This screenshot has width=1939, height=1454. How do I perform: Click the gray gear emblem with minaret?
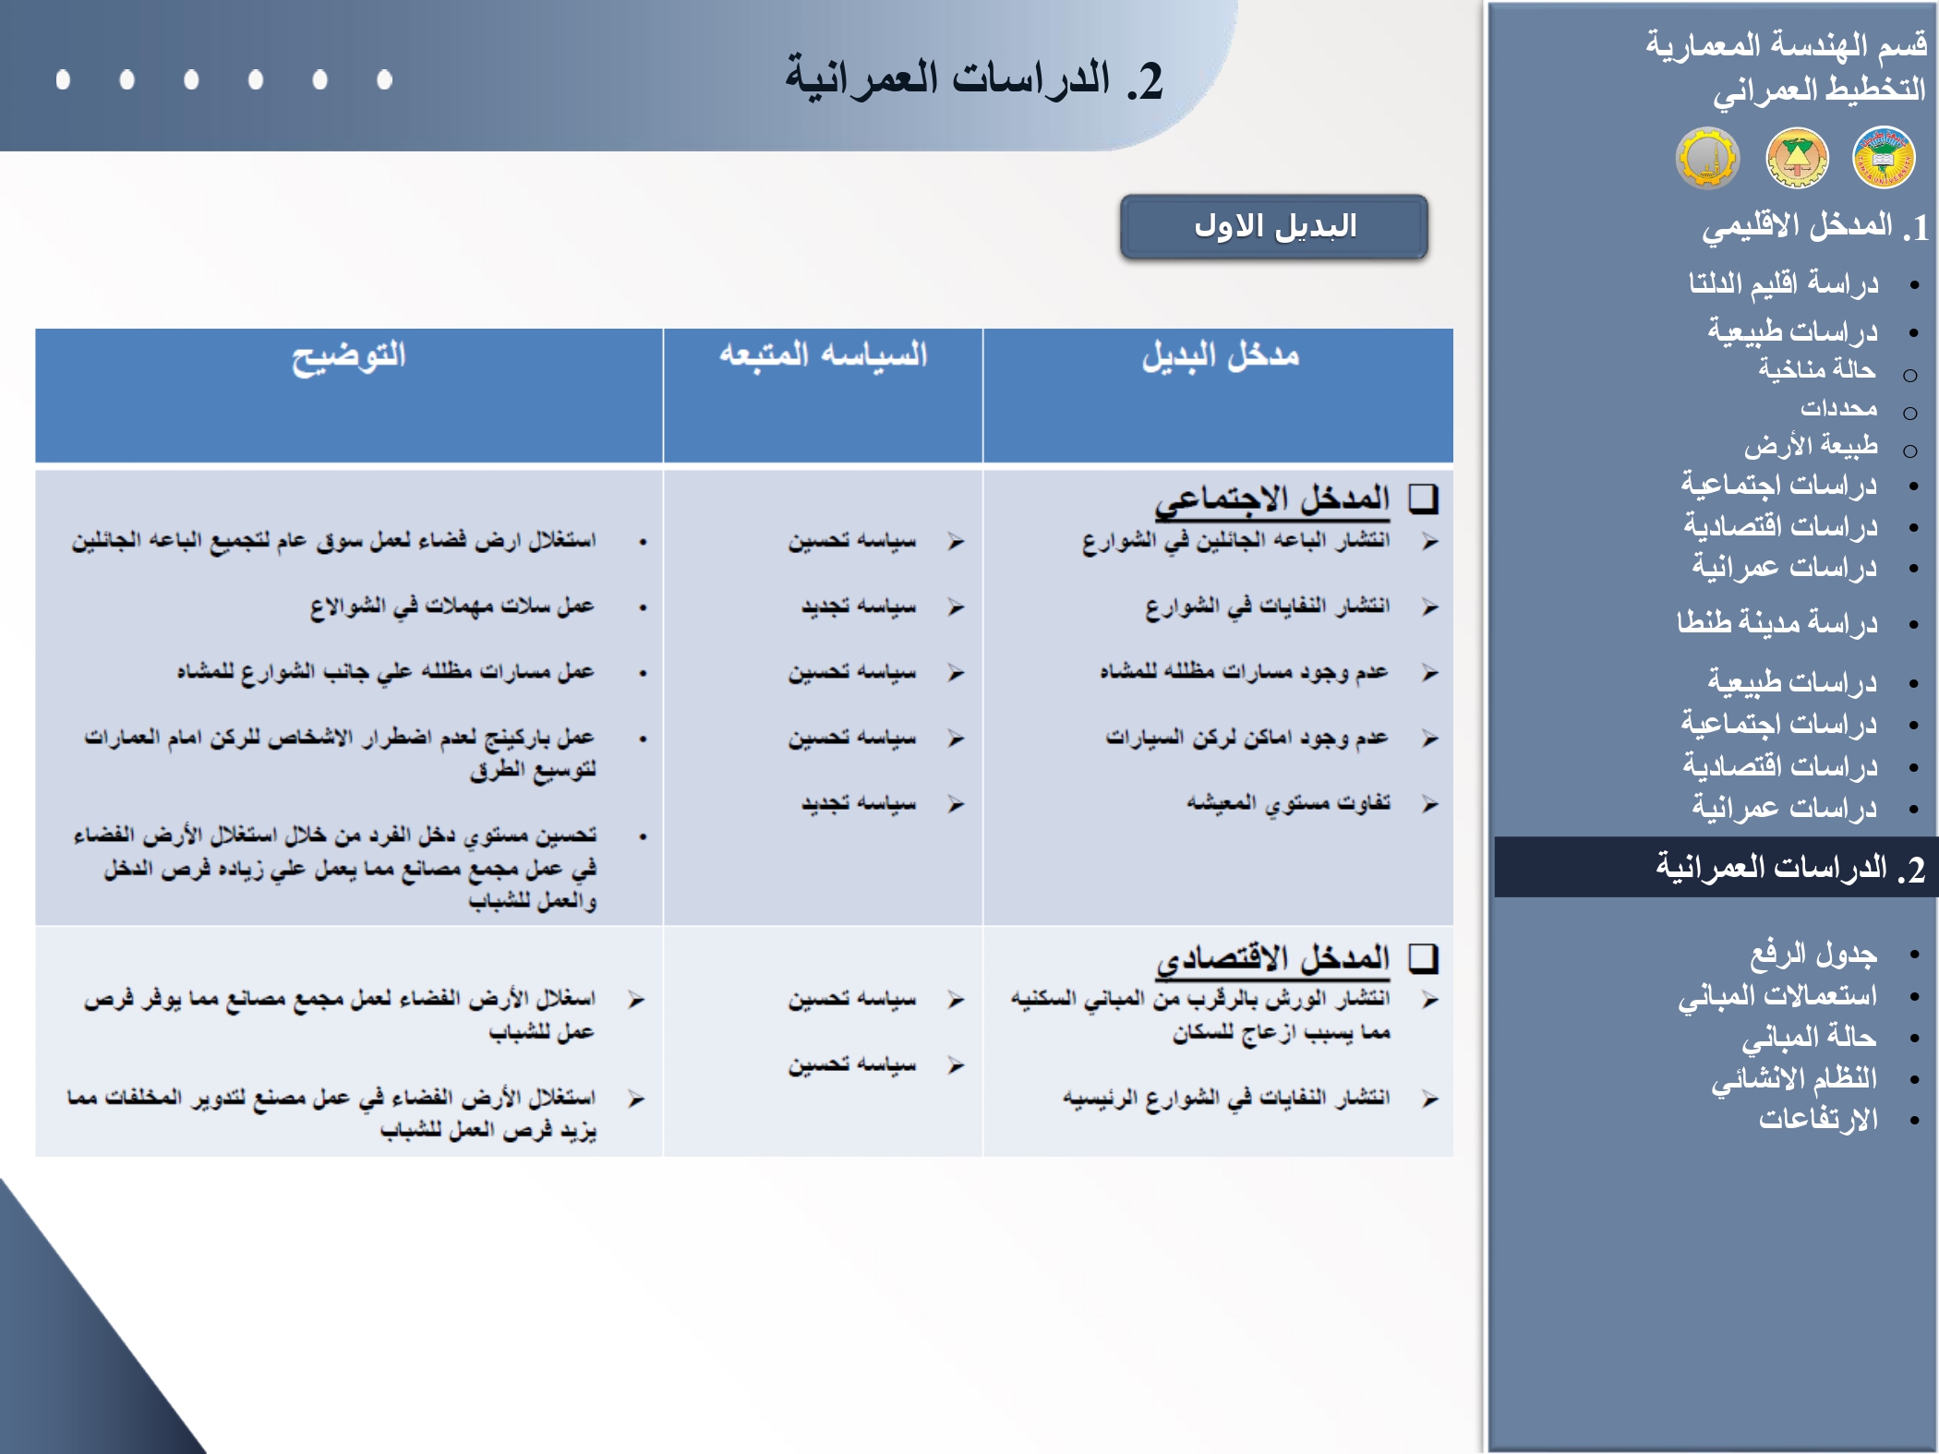point(1707,159)
